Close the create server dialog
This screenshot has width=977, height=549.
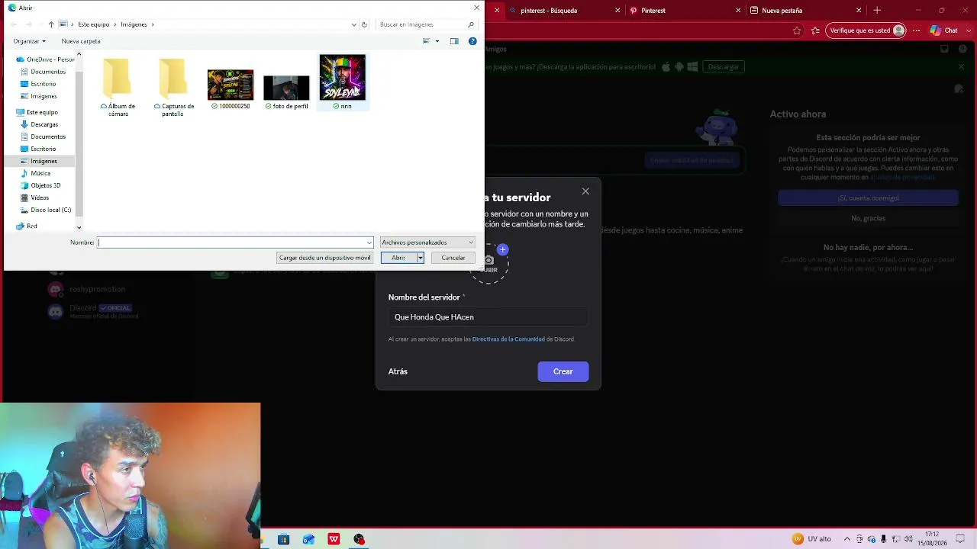585,191
